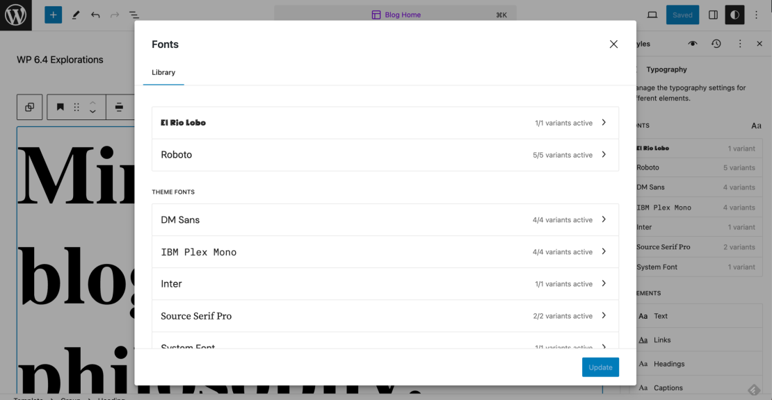Image resolution: width=772 pixels, height=400 pixels.
Task: Click the Update button in Fonts dialog
Action: pyautogui.click(x=600, y=367)
